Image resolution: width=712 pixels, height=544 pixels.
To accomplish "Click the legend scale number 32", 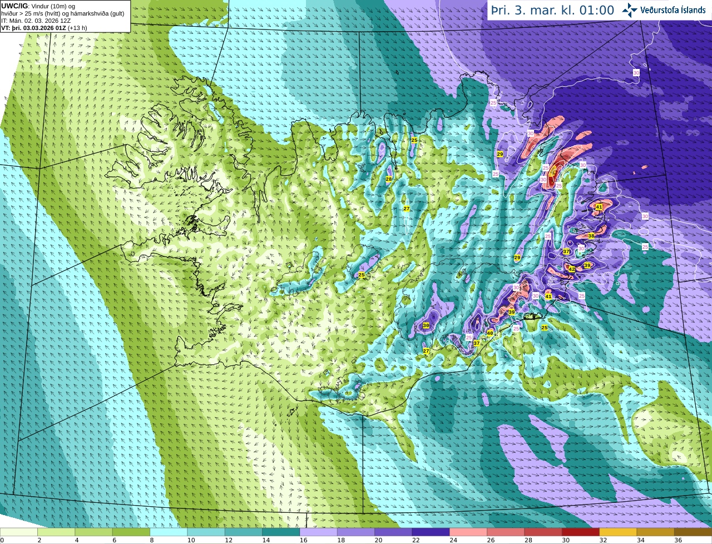I will point(603,540).
